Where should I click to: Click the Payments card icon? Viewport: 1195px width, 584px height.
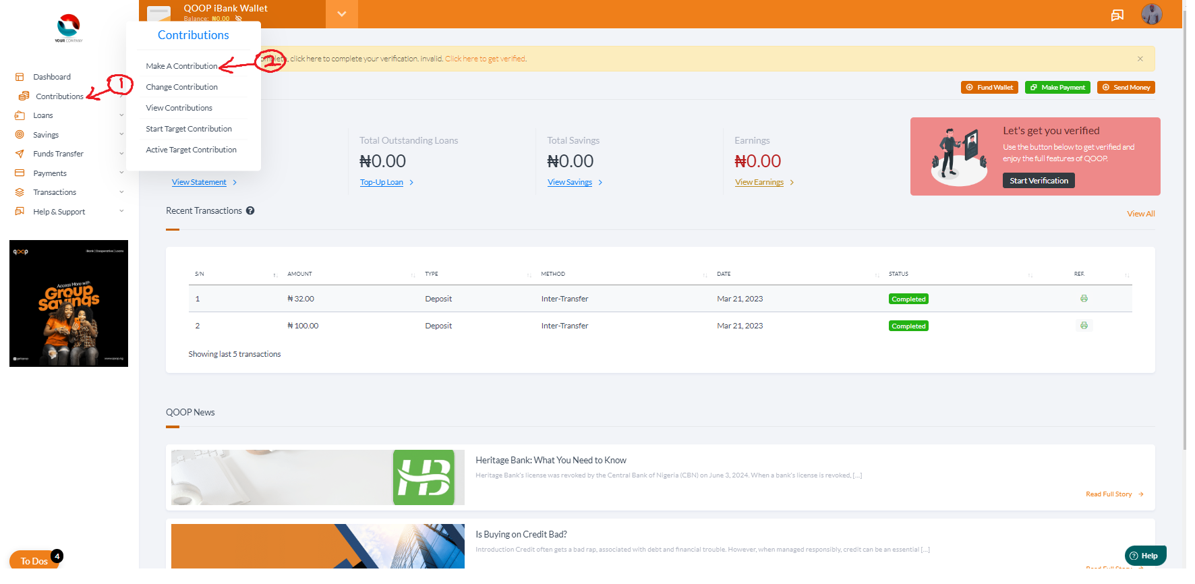[x=20, y=173]
